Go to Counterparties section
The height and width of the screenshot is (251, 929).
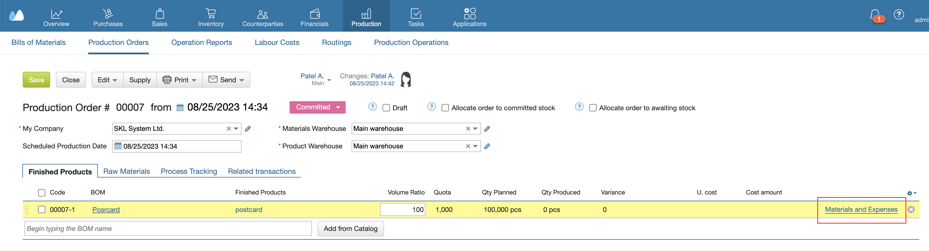coord(263,18)
